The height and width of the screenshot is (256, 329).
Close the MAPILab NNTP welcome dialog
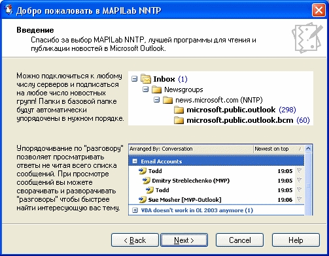(319, 10)
